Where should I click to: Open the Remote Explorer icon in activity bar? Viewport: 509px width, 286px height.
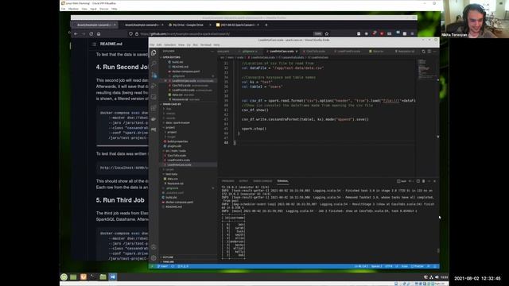(153, 97)
